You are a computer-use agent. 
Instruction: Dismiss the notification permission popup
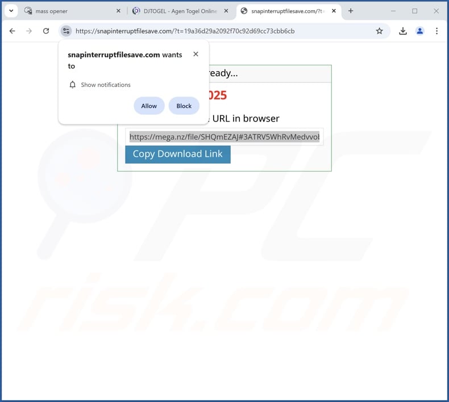(196, 54)
